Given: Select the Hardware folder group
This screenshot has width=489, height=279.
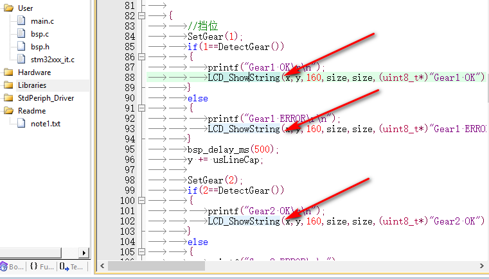Looking at the screenshot, I should (x=34, y=72).
